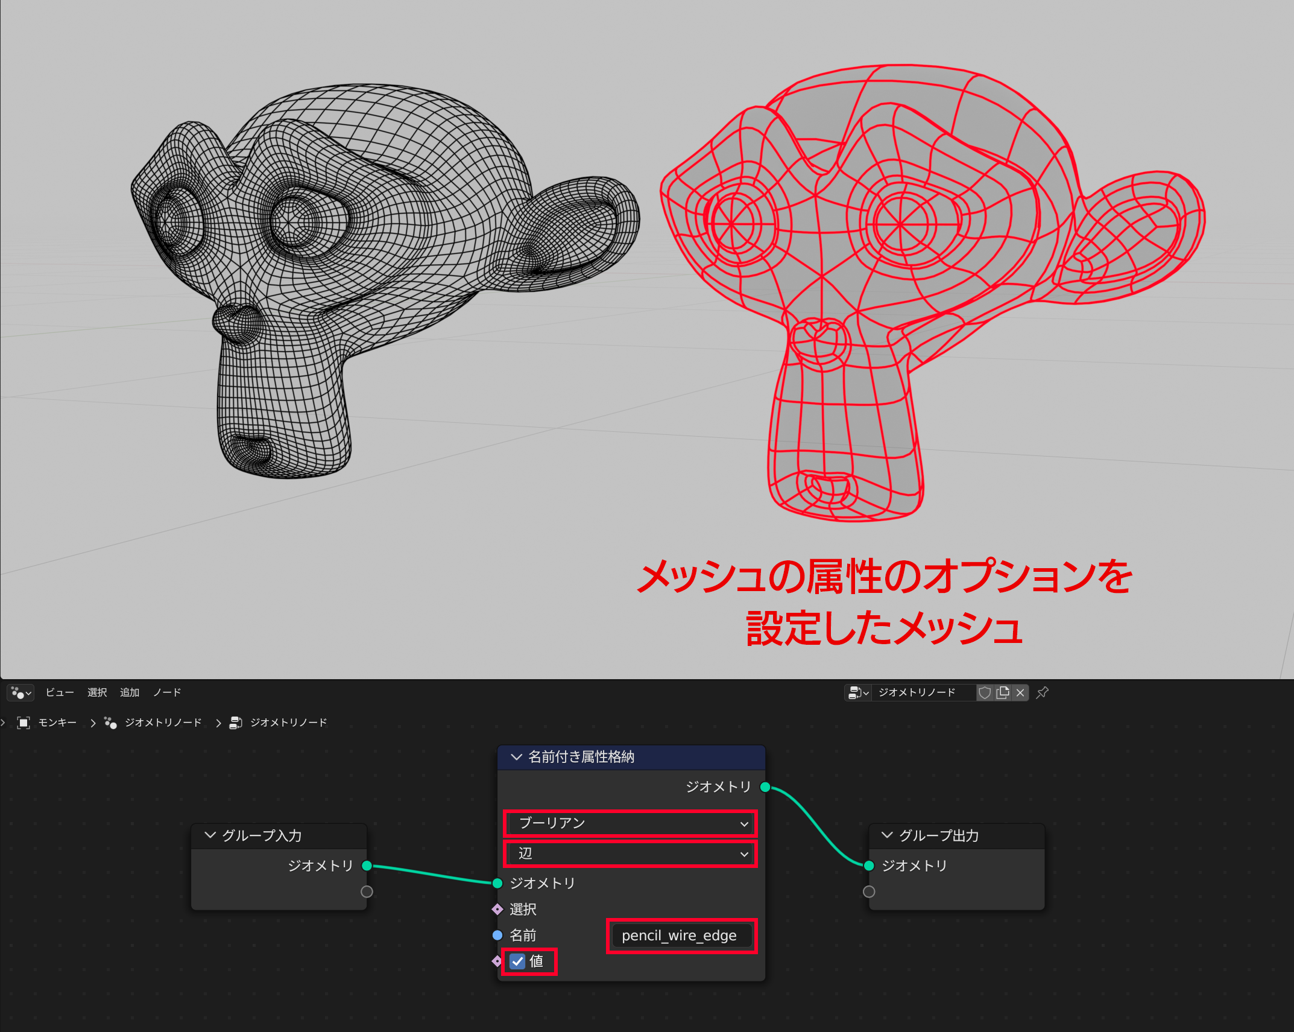Click the pencil_wire_edge name field
The height and width of the screenshot is (1032, 1294).
[681, 935]
